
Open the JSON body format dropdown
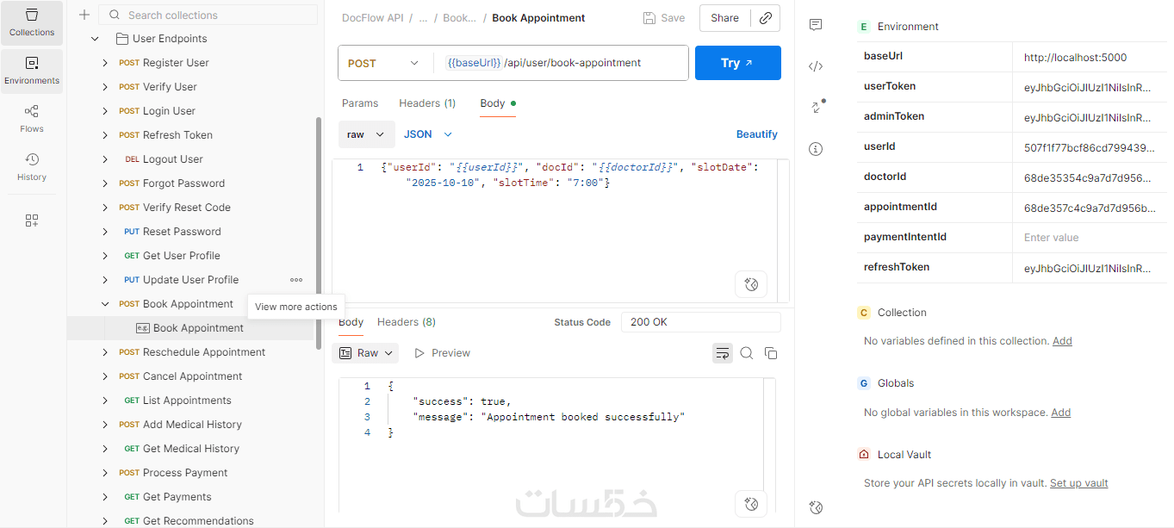click(428, 134)
